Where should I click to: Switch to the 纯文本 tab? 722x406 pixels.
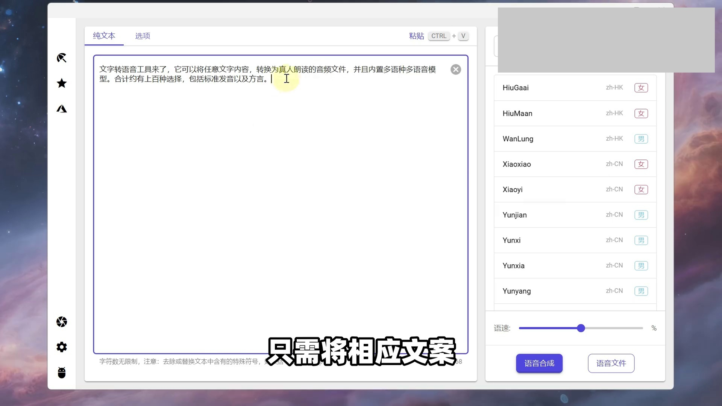point(104,36)
